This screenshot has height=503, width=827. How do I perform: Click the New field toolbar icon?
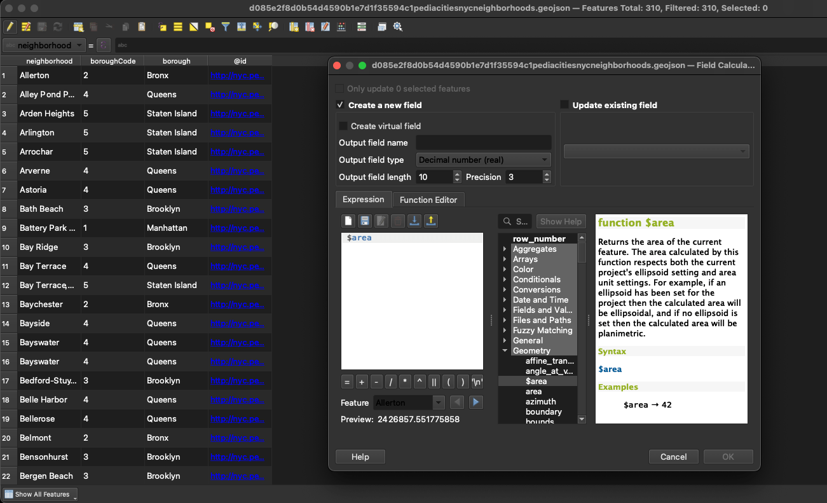(x=295, y=27)
